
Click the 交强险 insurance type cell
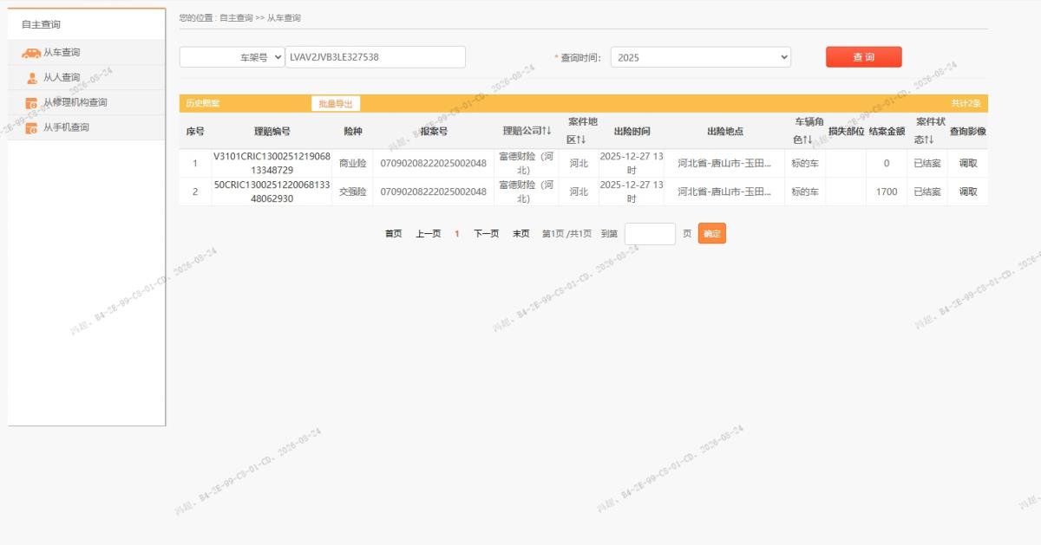click(x=352, y=192)
